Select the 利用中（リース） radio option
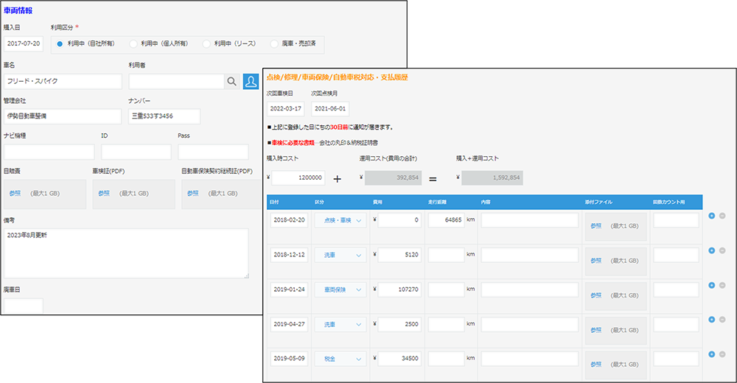The image size is (737, 383). click(x=206, y=43)
